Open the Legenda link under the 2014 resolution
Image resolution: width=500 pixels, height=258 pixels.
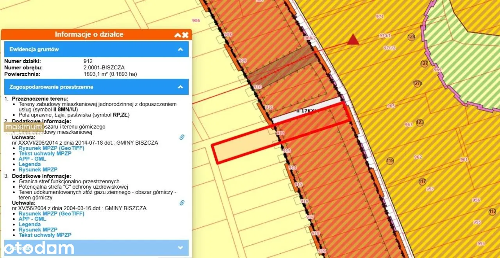pos(30,164)
